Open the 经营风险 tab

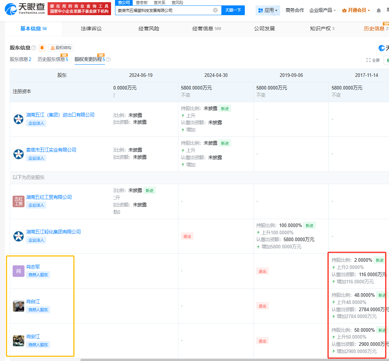[149, 29]
